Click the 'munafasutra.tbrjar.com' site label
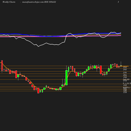The height and width of the screenshot is (131, 131). coord(33,2)
